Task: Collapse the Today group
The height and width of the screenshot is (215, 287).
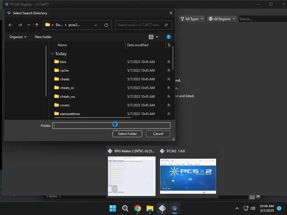Action: tap(52, 53)
